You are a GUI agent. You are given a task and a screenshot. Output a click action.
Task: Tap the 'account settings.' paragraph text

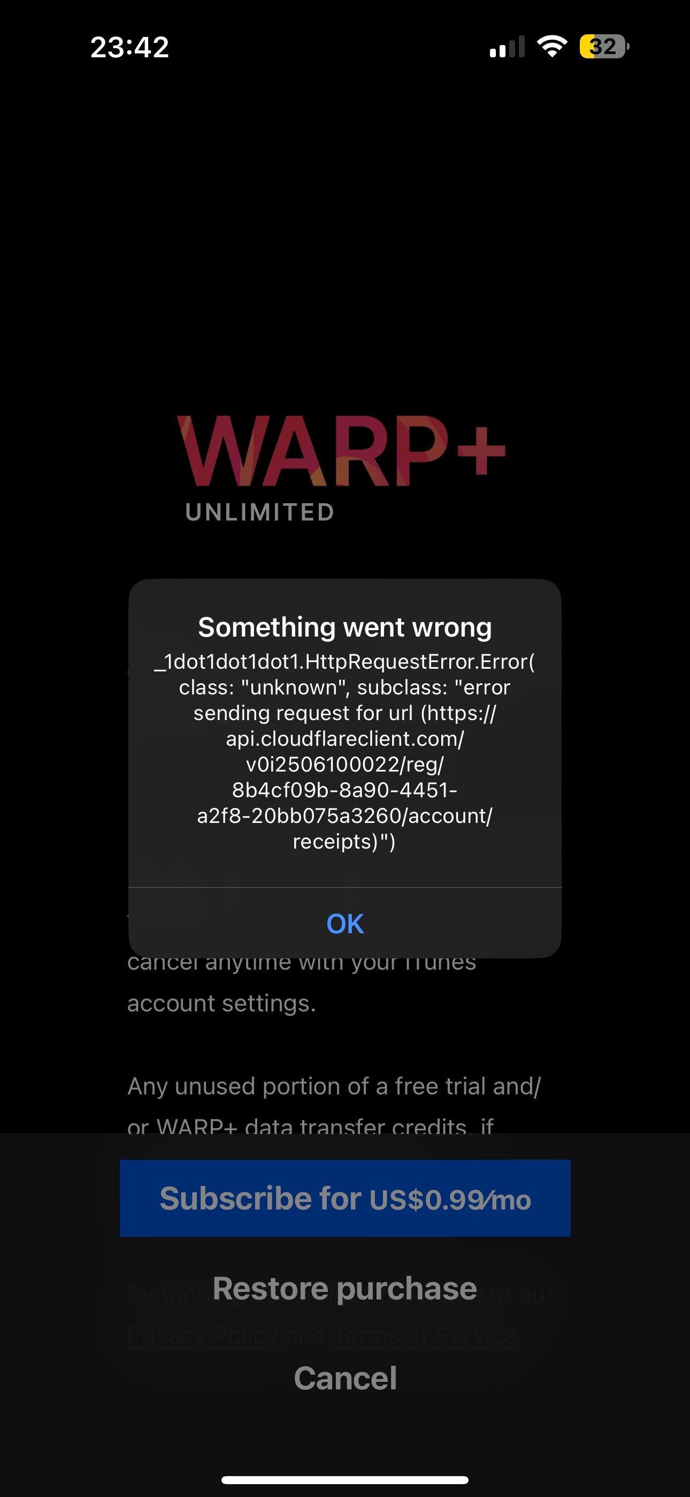click(x=221, y=1003)
